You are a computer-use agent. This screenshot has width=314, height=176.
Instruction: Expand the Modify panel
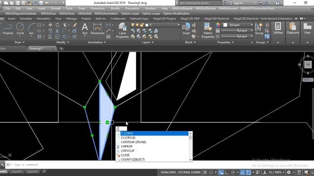(63, 43)
